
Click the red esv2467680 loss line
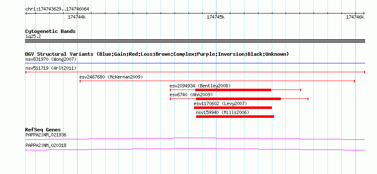(x=217, y=81)
